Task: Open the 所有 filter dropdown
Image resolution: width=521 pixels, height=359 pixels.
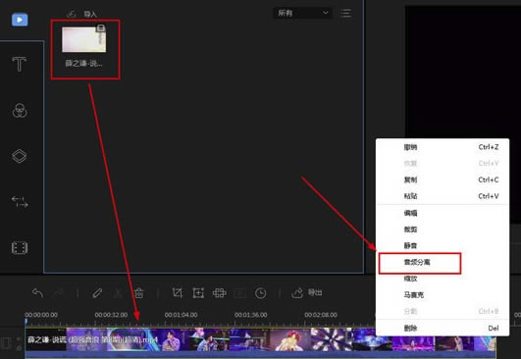Action: (x=302, y=14)
